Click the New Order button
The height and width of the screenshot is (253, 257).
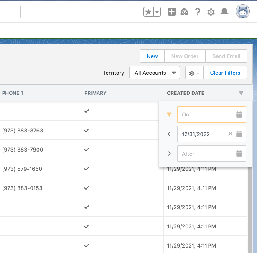click(x=186, y=56)
